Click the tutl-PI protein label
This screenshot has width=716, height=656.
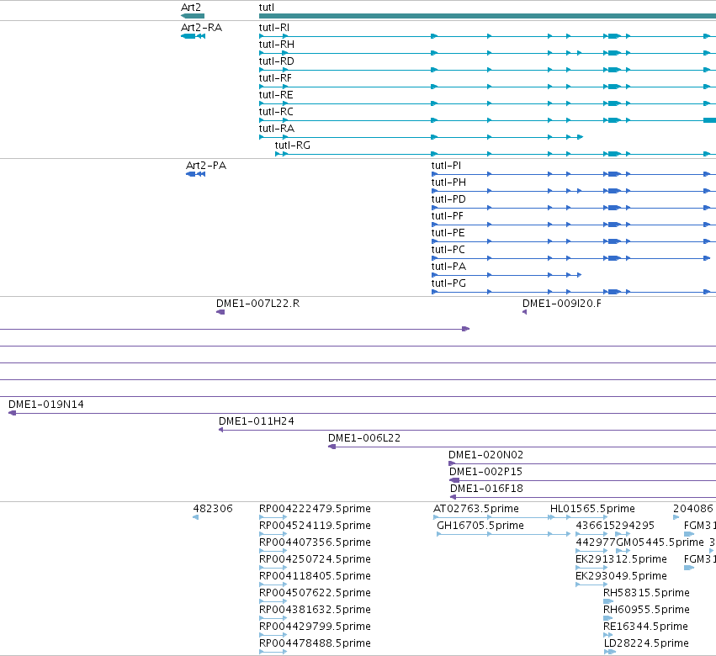coord(446,165)
